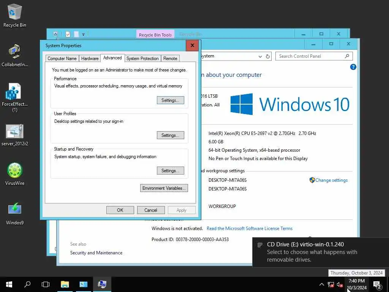Open the Recycle Bin desktop icon
The image size is (389, 292).
click(x=15, y=16)
